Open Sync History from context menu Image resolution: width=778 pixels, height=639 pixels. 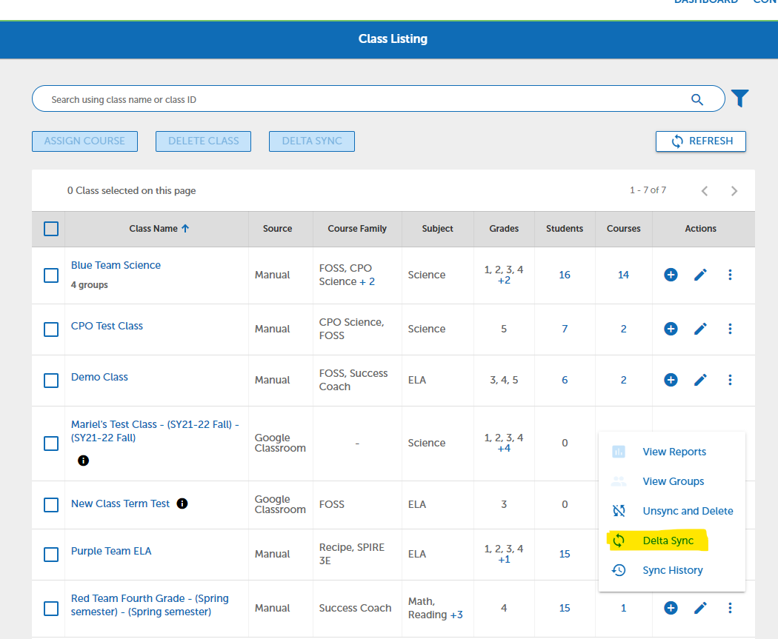point(672,570)
